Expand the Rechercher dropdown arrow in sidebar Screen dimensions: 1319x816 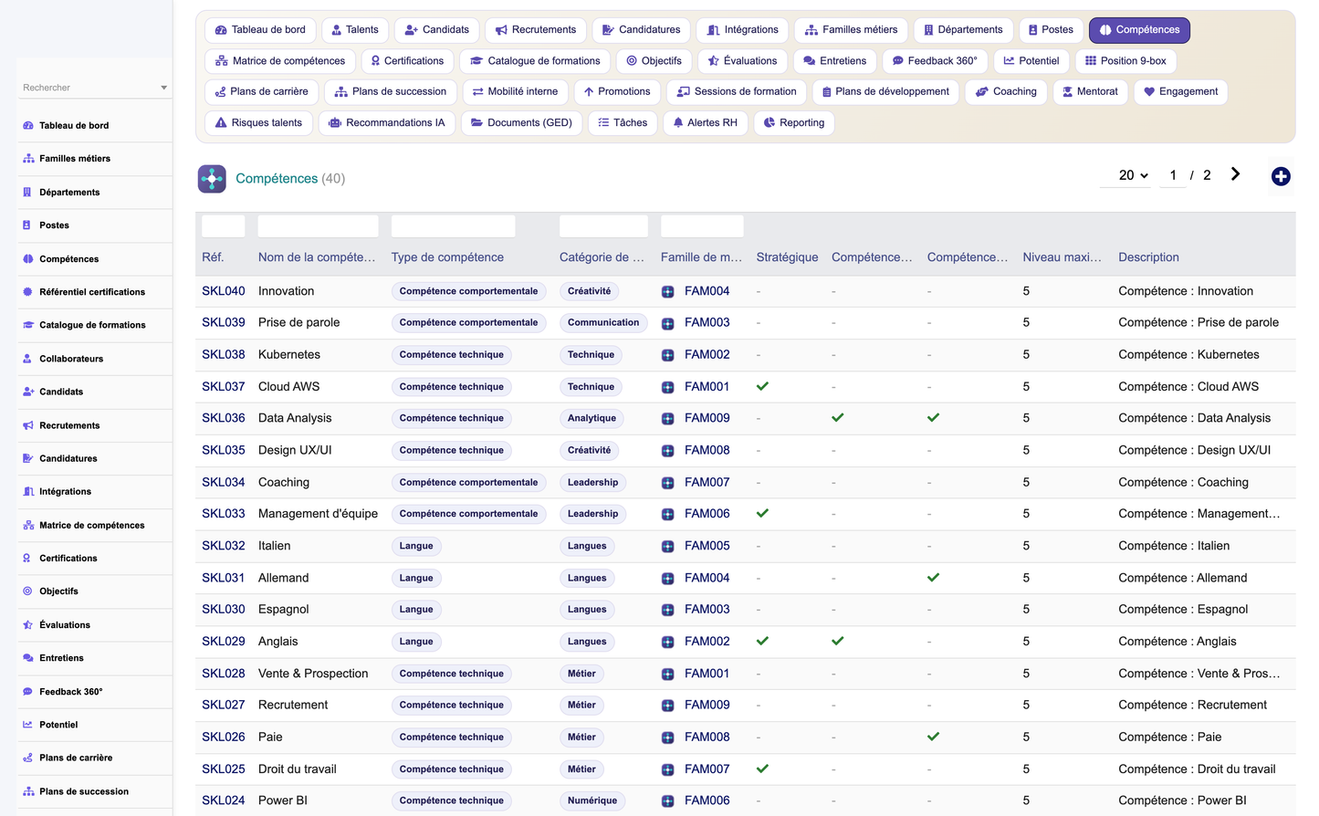pos(164,88)
